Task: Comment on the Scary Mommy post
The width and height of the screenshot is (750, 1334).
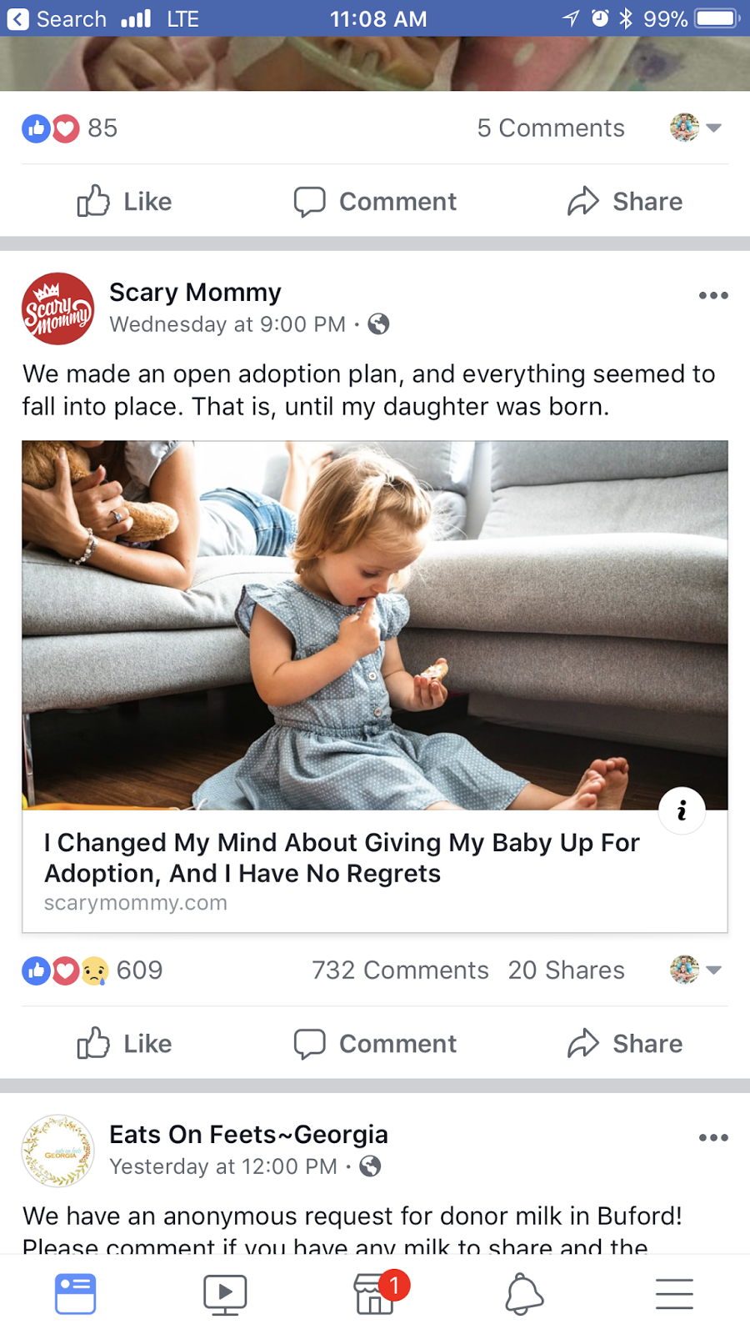Action: pyautogui.click(x=375, y=1044)
